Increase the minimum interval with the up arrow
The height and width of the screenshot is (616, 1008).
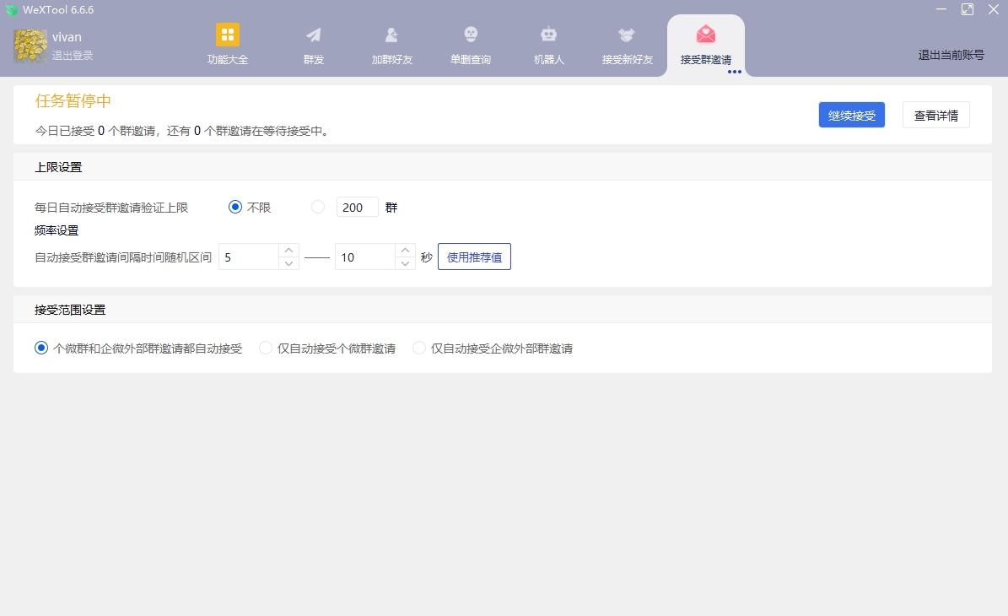pos(288,251)
